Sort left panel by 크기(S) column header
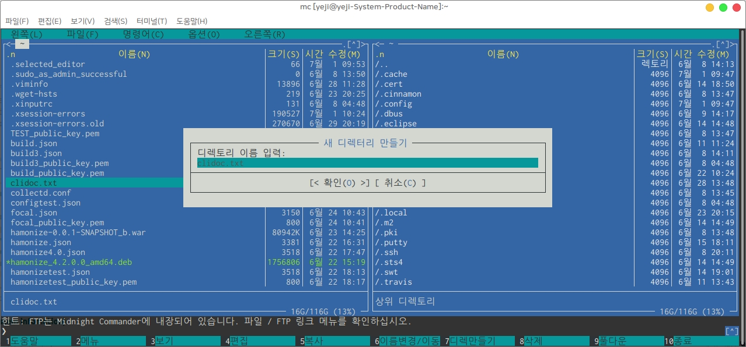The image size is (746, 347). click(283, 54)
